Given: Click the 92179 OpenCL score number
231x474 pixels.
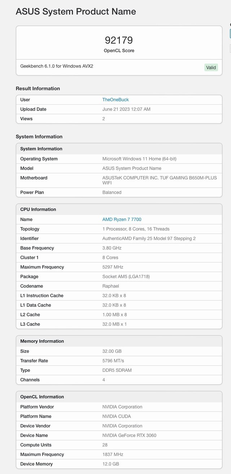Looking at the screenshot, I should tap(119, 40).
